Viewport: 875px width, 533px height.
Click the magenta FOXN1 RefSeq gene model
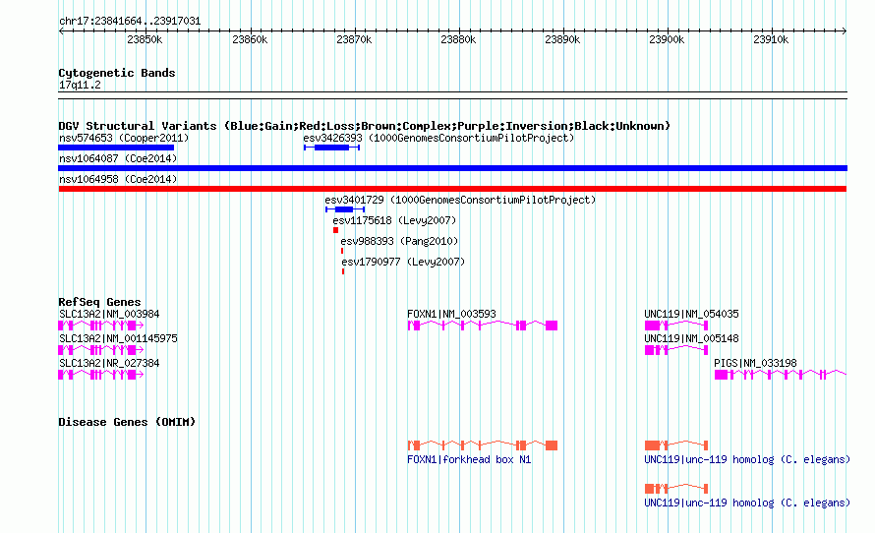click(483, 326)
